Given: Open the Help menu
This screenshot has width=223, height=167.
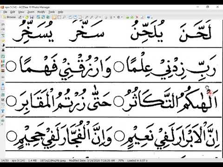Looking at the screenshot, I should (x=60, y=12).
